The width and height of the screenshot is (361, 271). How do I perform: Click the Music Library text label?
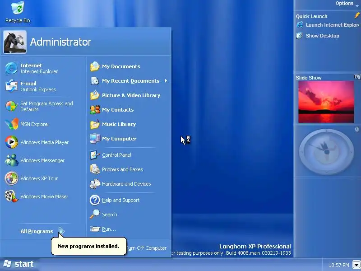point(119,124)
